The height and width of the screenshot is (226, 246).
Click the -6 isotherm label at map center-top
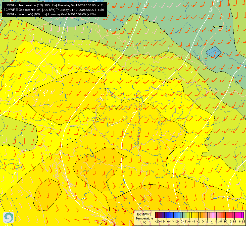click(x=116, y=63)
